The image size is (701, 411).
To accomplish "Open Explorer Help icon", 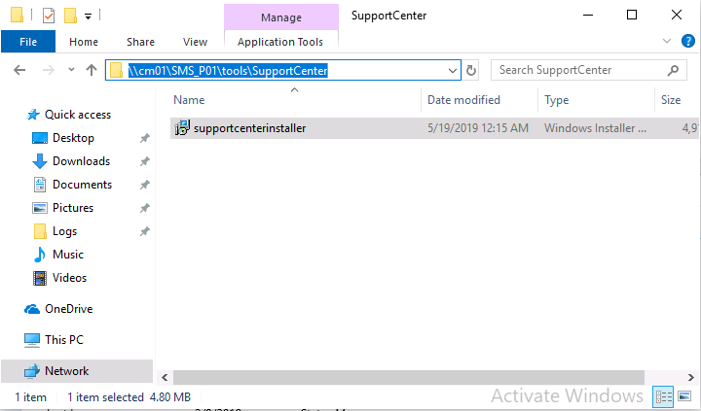I will pyautogui.click(x=687, y=41).
